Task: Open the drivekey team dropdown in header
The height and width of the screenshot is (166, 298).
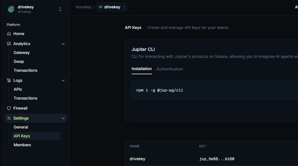Action: click(112, 7)
